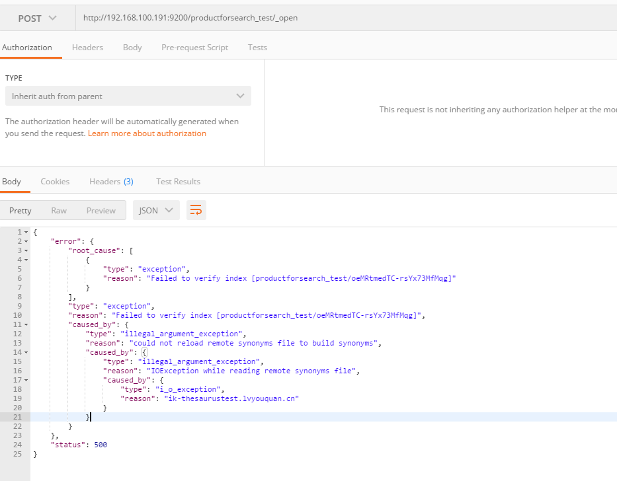617x481 pixels.
Task: Click "exception" type value on line 9
Action: 127,306
